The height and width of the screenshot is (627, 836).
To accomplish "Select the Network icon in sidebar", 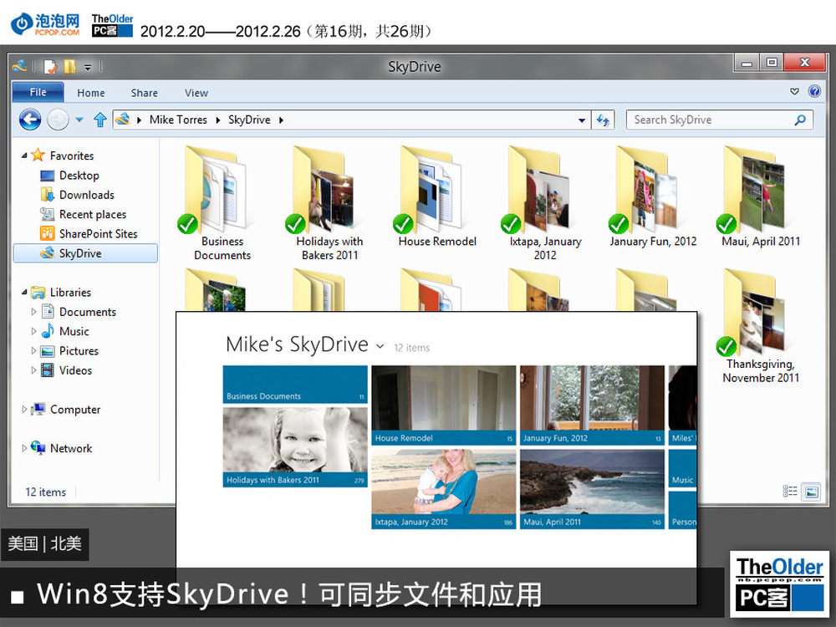I will (38, 448).
